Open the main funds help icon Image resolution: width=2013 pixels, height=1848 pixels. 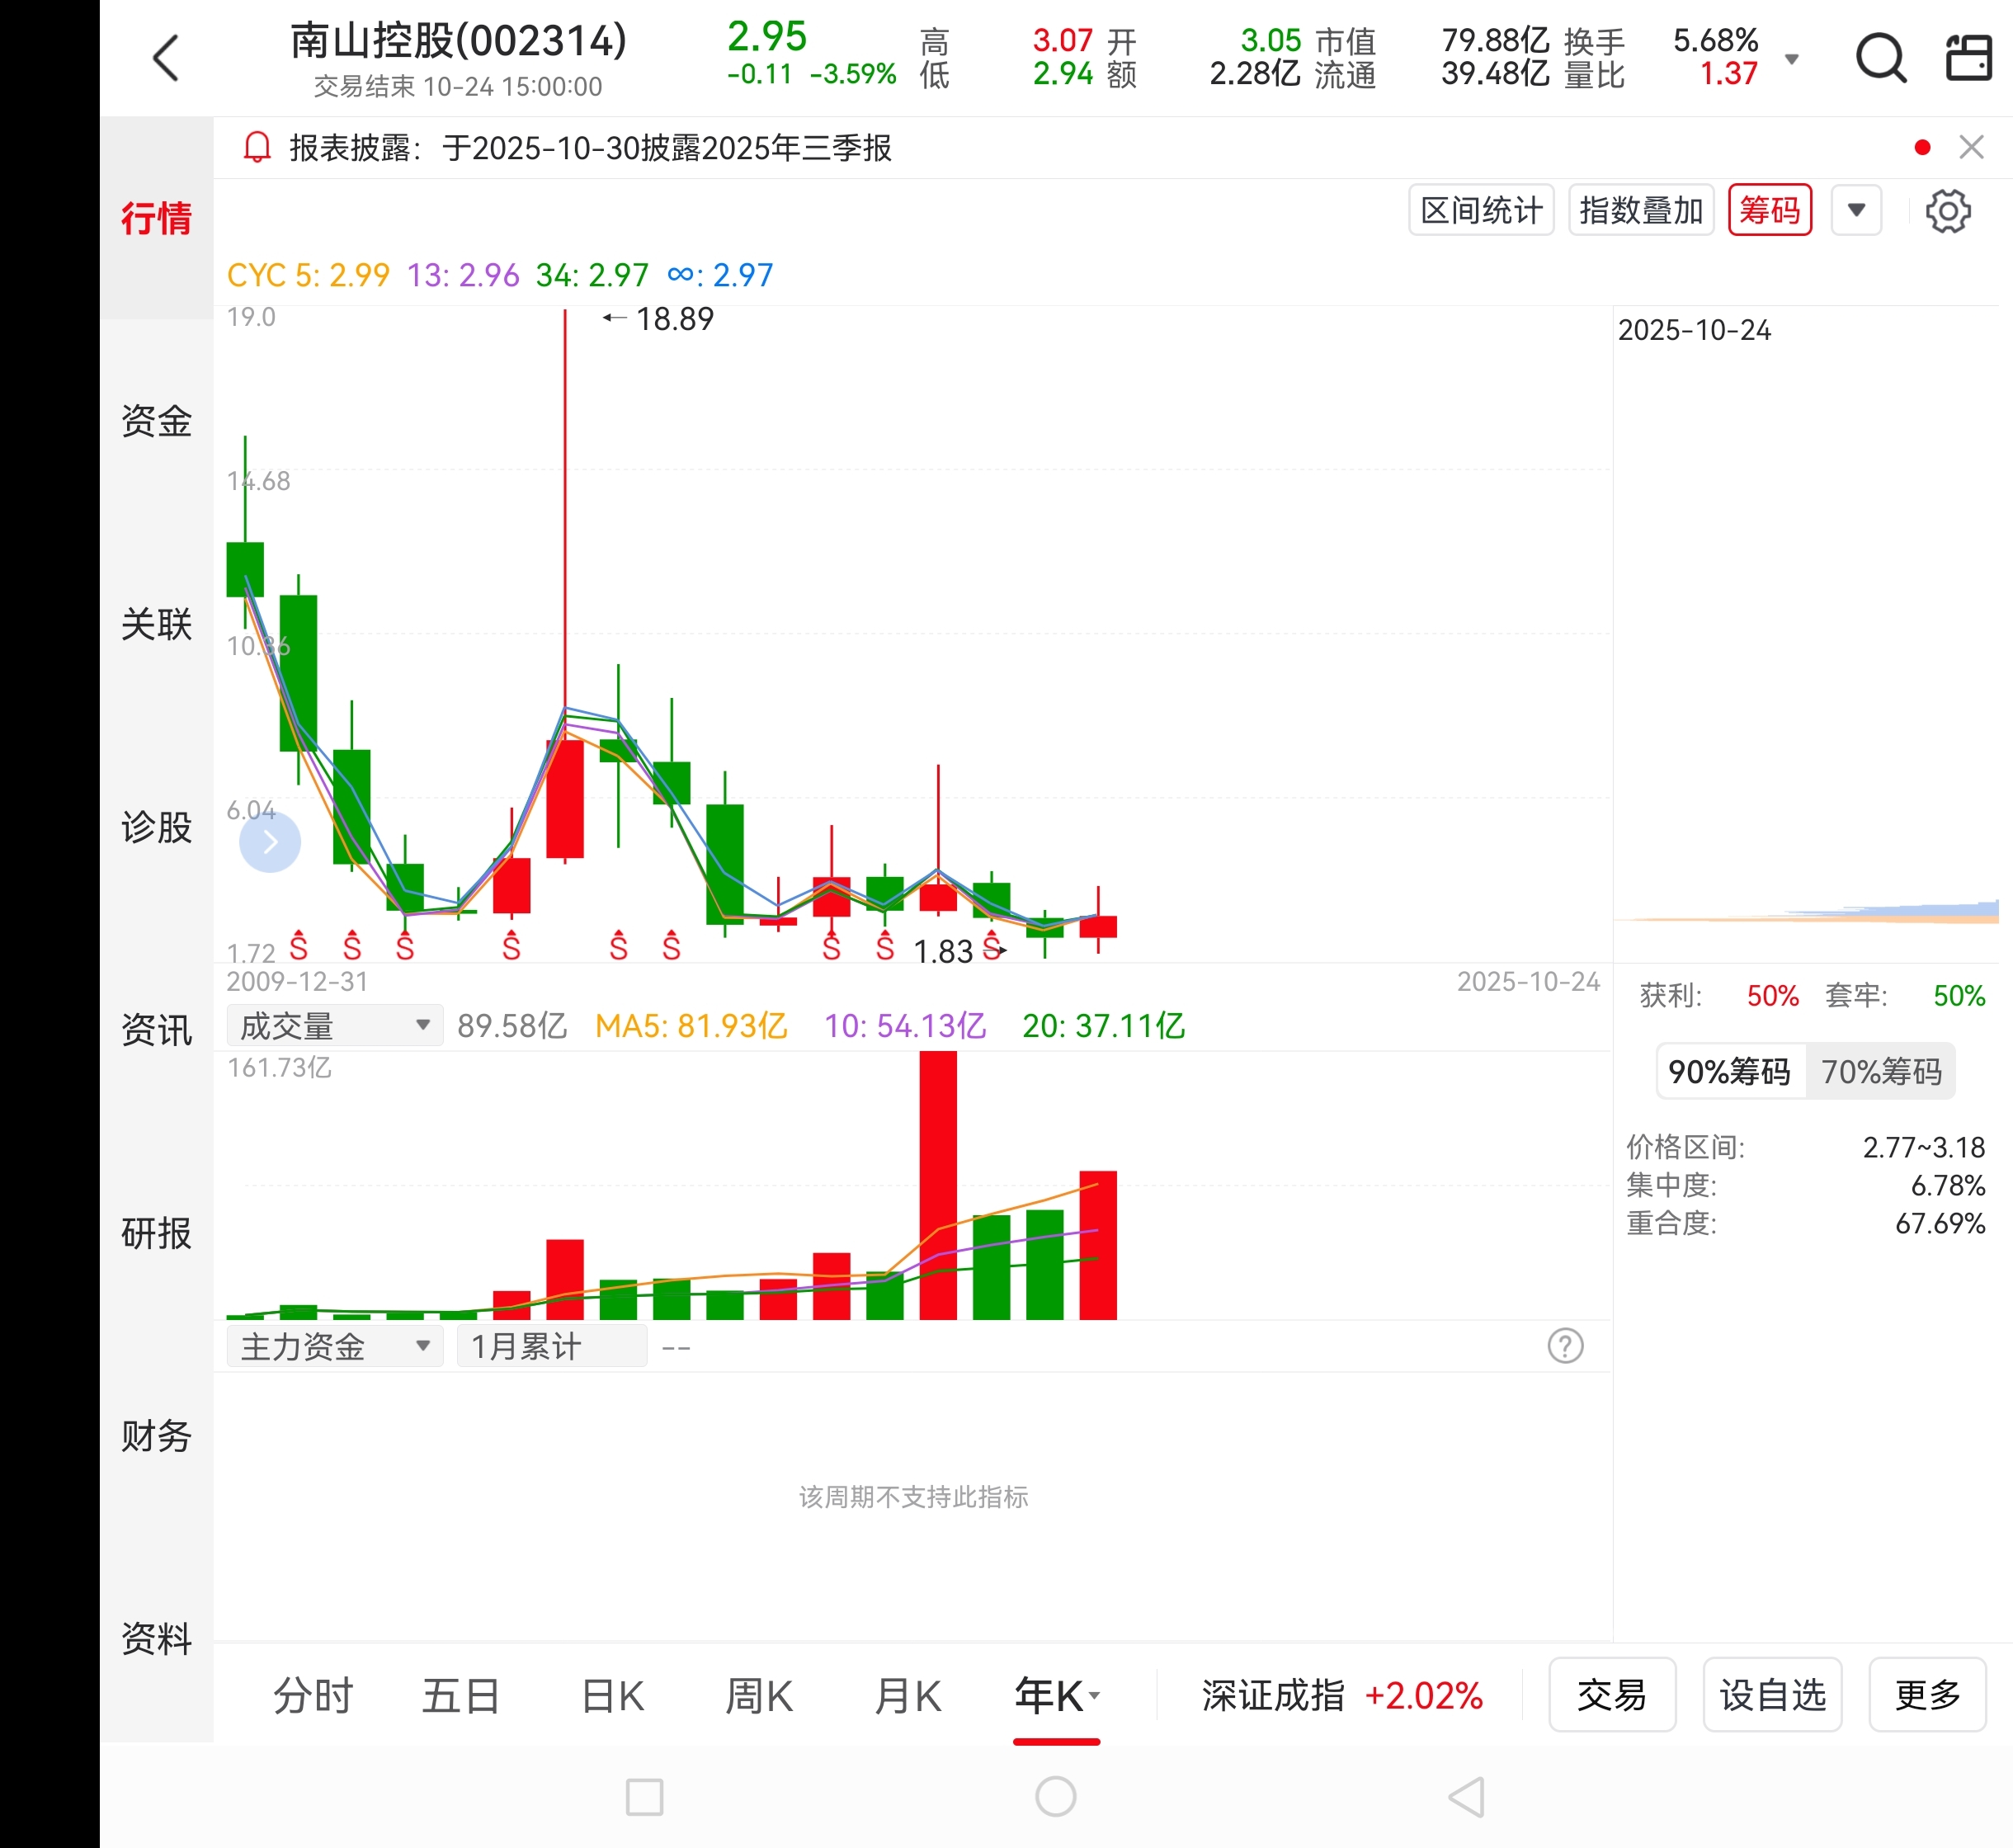pyautogui.click(x=1565, y=1346)
